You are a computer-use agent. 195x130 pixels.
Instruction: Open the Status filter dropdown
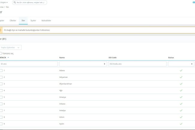tap(181, 64)
